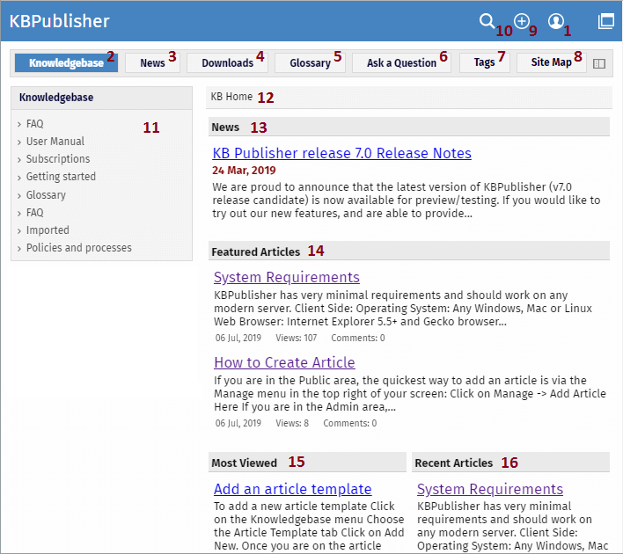The height and width of the screenshot is (554, 623).
Task: Expand the Policies and processes chevron
Action: pos(19,249)
